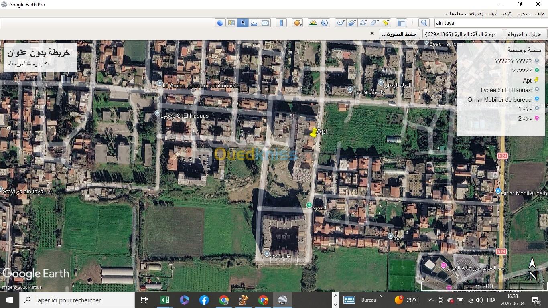Viewport: 548px width, 308px height.
Task: Click View in Google Maps icon
Action: click(231, 23)
